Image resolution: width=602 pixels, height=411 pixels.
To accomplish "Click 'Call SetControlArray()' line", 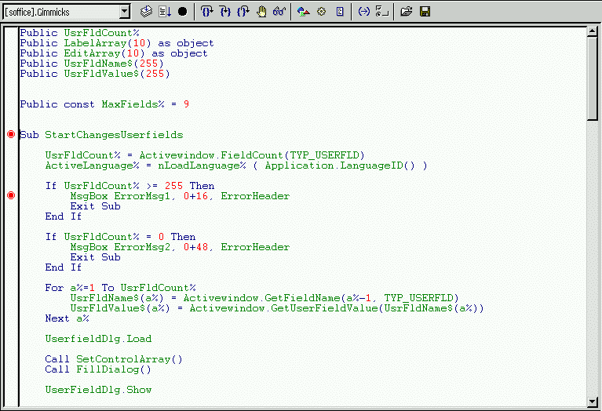I will (114, 359).
